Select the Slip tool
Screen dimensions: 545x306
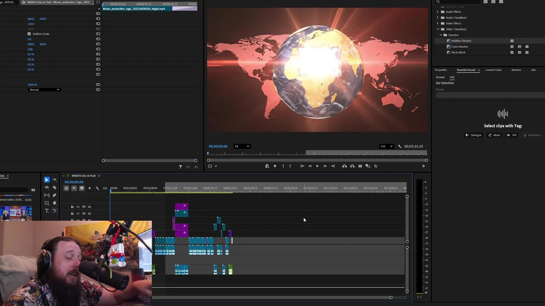(47, 195)
